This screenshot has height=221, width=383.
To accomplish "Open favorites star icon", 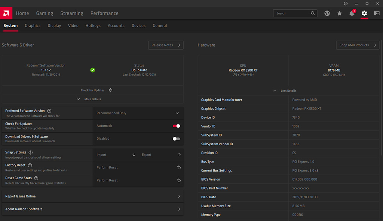I will [340, 13].
